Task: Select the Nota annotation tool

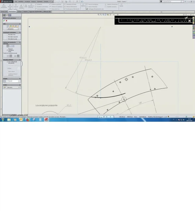Action: (26, 6)
